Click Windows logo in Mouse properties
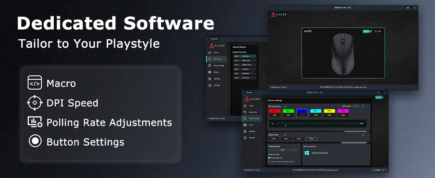This screenshot has height=178, width=435. [307, 153]
